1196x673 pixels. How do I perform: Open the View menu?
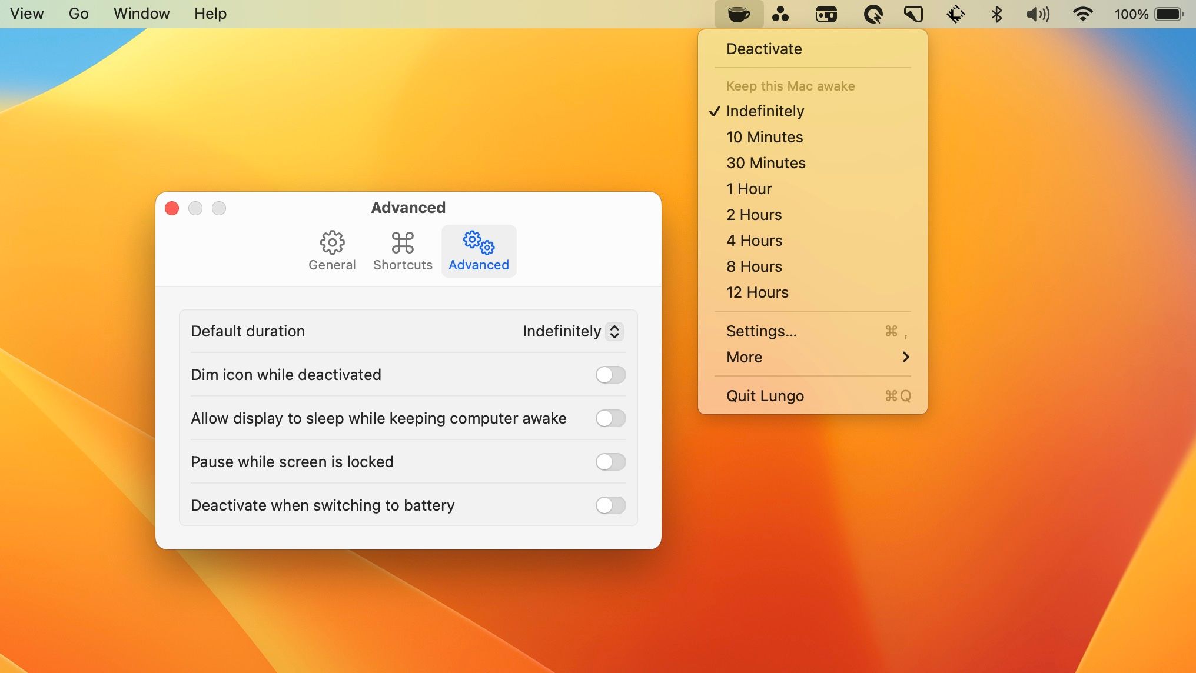(26, 14)
